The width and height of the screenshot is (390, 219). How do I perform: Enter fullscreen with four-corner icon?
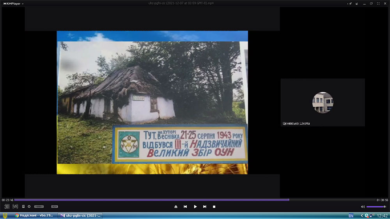pyautogui.click(x=378, y=4)
